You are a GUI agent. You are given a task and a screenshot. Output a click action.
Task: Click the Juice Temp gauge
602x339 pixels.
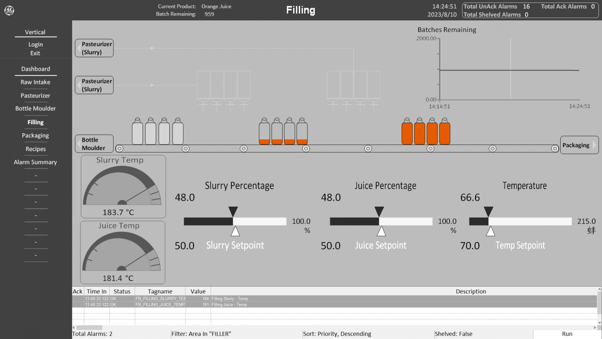click(122, 252)
